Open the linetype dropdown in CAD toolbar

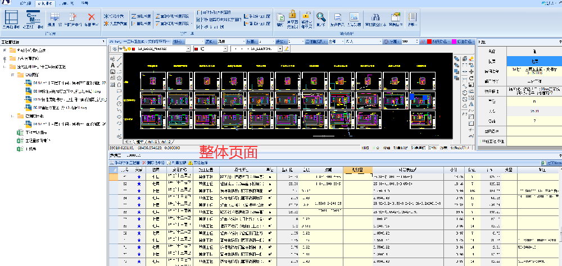click(280, 49)
